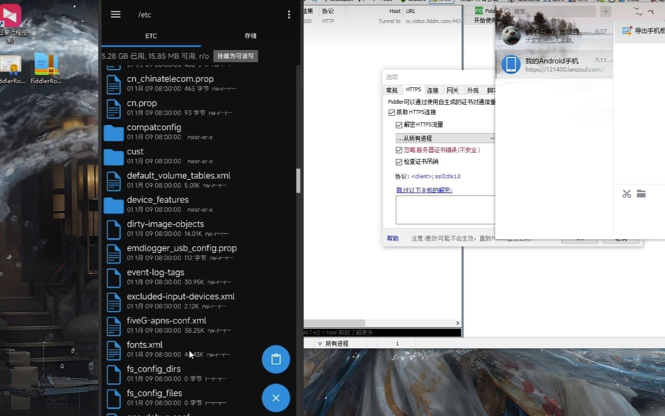This screenshot has width=665, height=416.
Task: Click the compatconfig folder name
Action: click(154, 127)
